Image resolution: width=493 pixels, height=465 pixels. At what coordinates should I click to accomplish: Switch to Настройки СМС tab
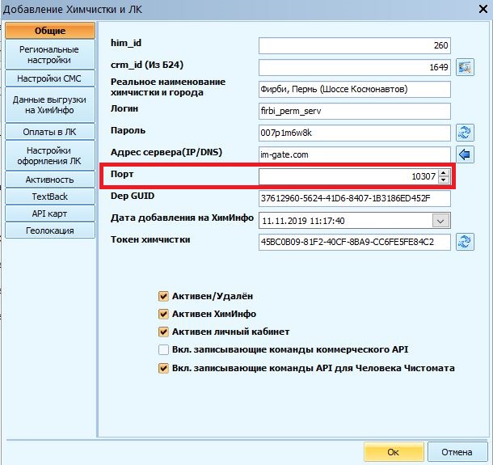50,78
